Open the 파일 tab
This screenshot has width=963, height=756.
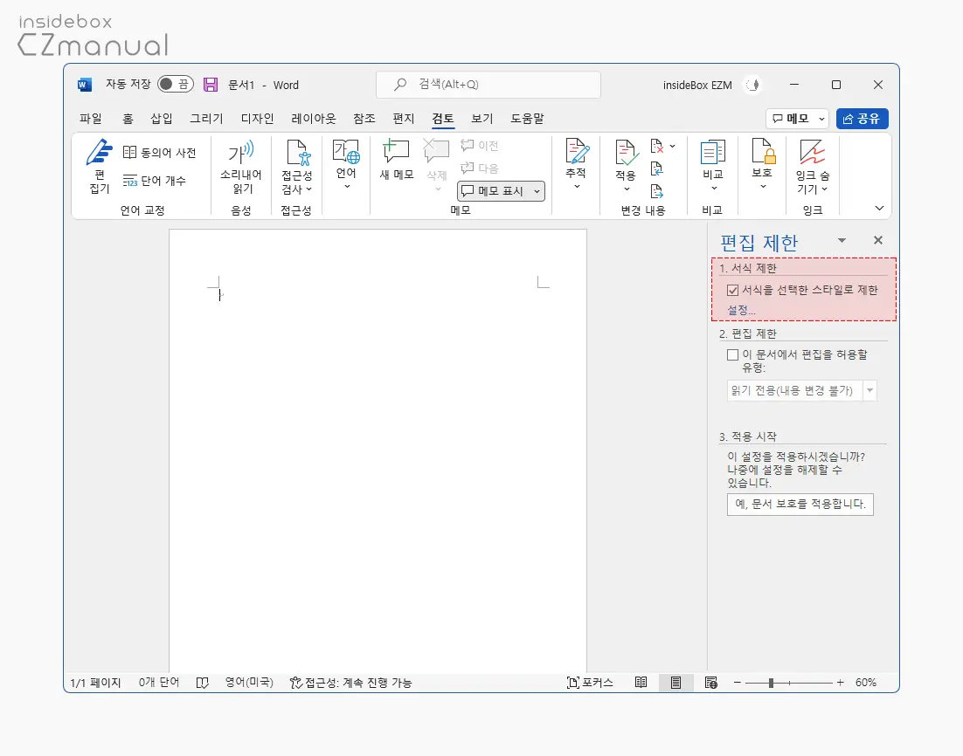[x=91, y=119]
